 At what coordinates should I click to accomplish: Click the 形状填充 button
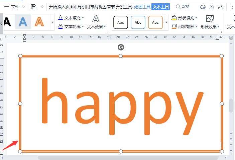pos(183,18)
